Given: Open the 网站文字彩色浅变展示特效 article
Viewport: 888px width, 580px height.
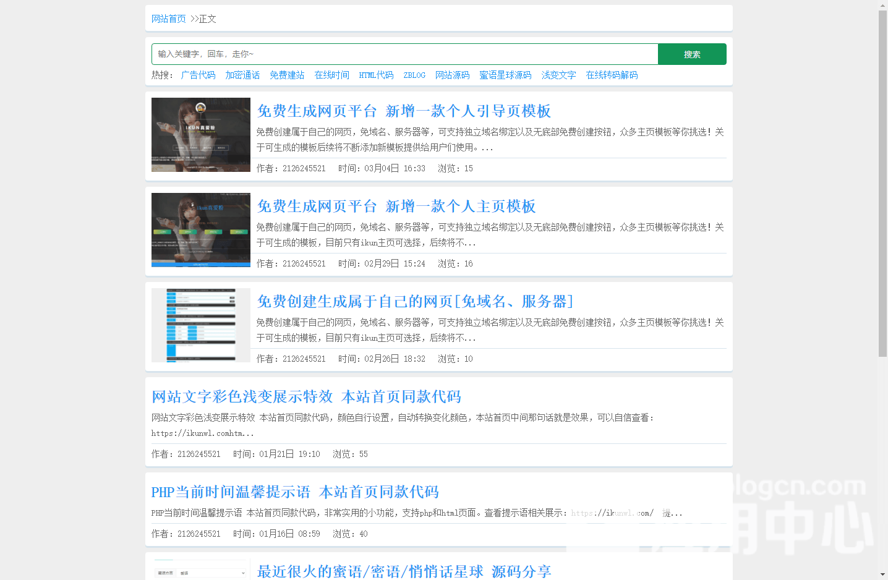Looking at the screenshot, I should [x=306, y=397].
